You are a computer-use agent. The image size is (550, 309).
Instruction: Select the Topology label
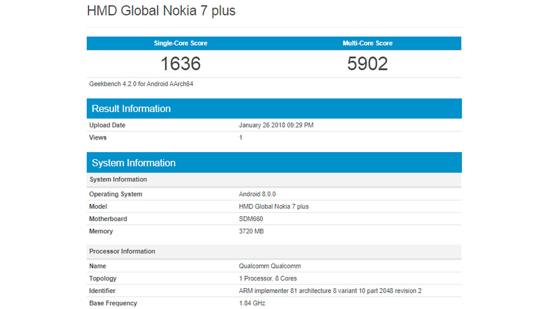103,279
